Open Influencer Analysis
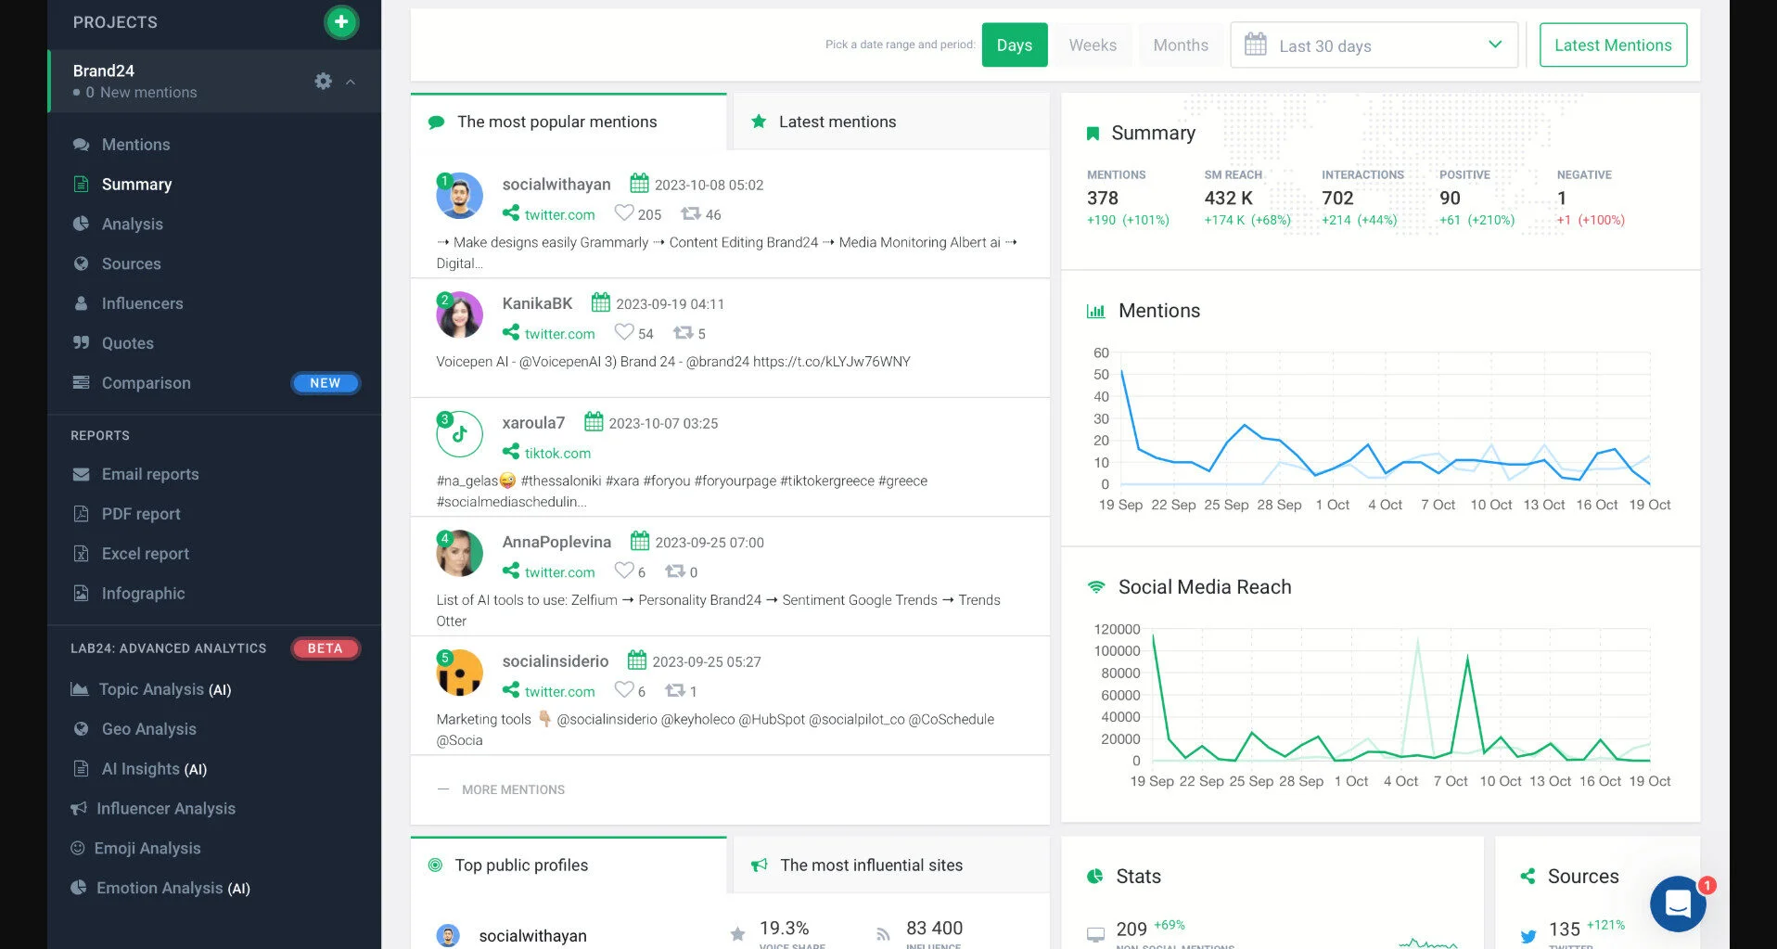 pyautogui.click(x=165, y=809)
